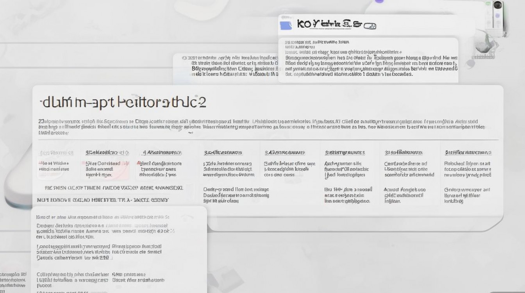
Task: Click the 'MUF EDNOVE' uppercase link line
Action: [x=103, y=200]
